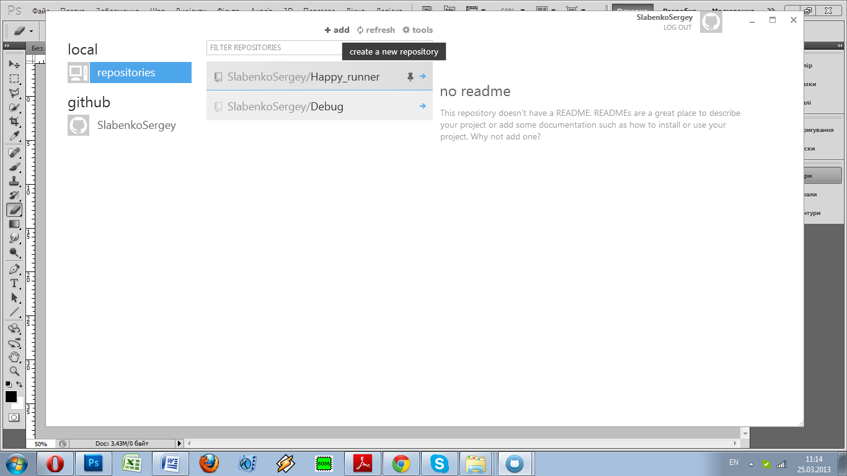
Task: Click the SlabenkoSergey avatar at top right
Action: point(711,22)
